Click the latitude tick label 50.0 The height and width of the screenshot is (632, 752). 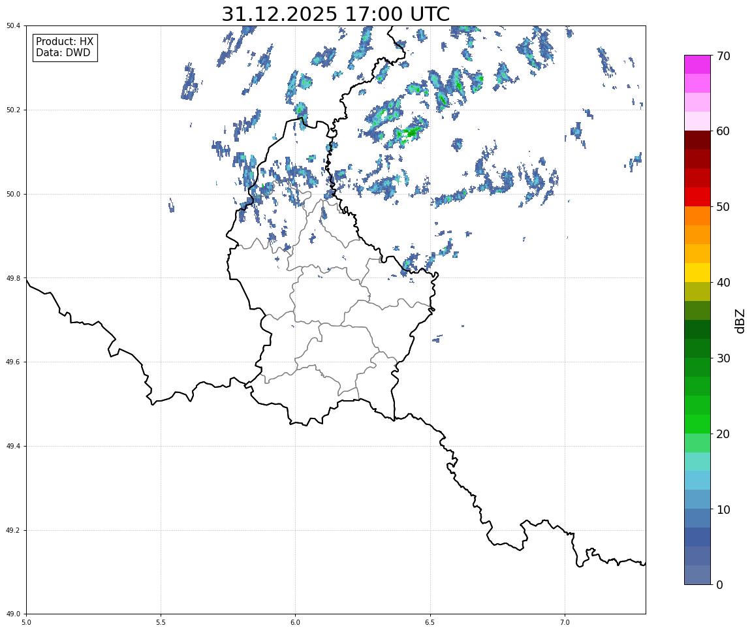[x=13, y=194]
